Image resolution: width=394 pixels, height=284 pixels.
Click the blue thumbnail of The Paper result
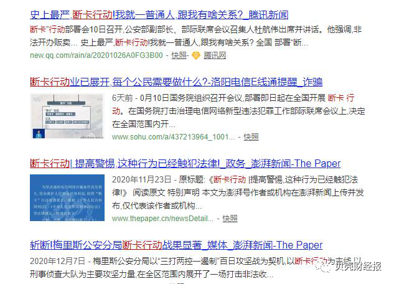tap(67, 198)
